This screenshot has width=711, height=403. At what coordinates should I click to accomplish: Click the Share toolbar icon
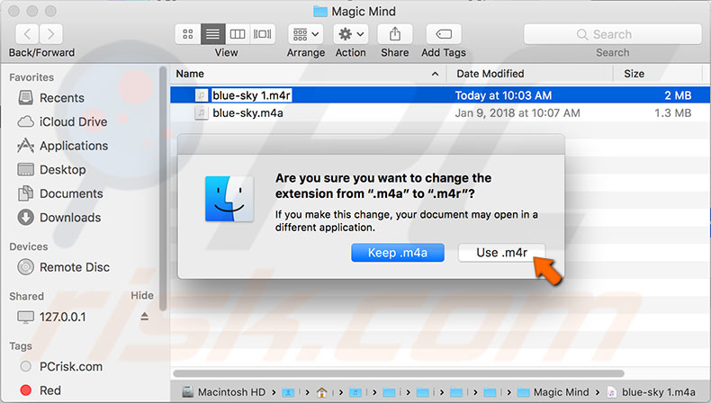click(x=394, y=34)
